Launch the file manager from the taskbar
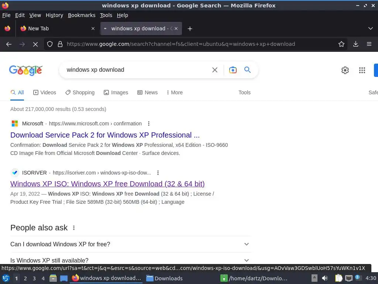This screenshot has width=378, height=284. point(53,278)
